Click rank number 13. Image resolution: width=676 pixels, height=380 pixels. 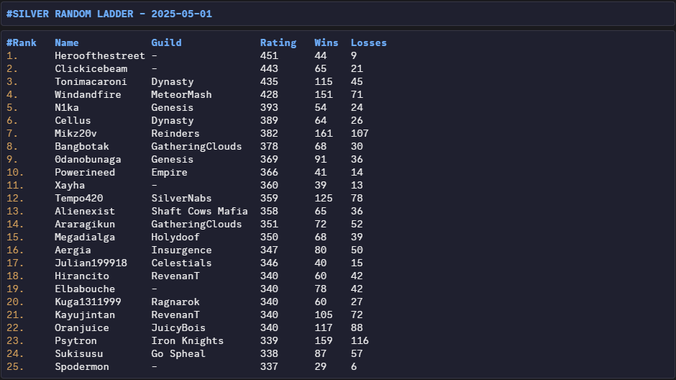[x=15, y=211]
